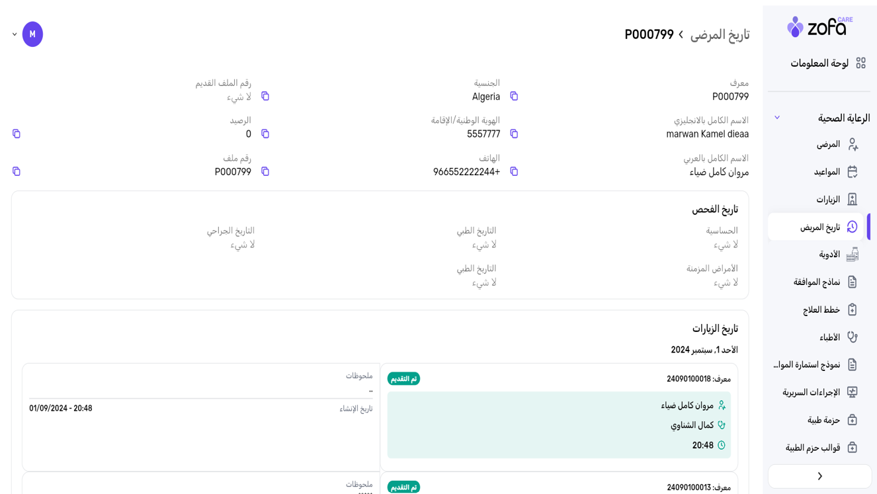The image size is (877, 494).
Task: Click the medications icon in sidebar
Action: click(x=853, y=255)
